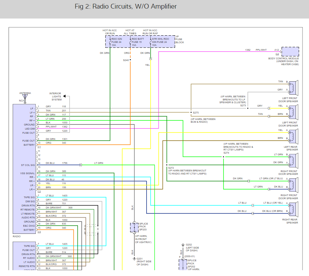Click the 'DK BLU 1796' wire row at pin 14

coord(57,163)
